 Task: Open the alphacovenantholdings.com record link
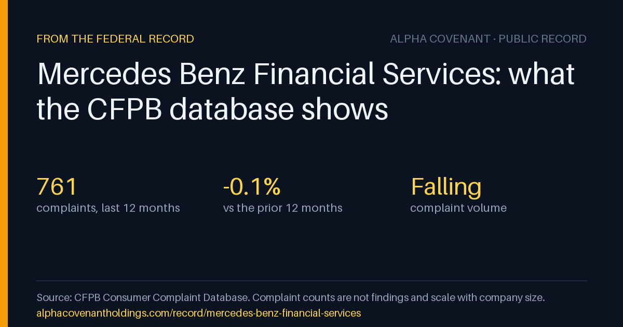click(x=198, y=314)
